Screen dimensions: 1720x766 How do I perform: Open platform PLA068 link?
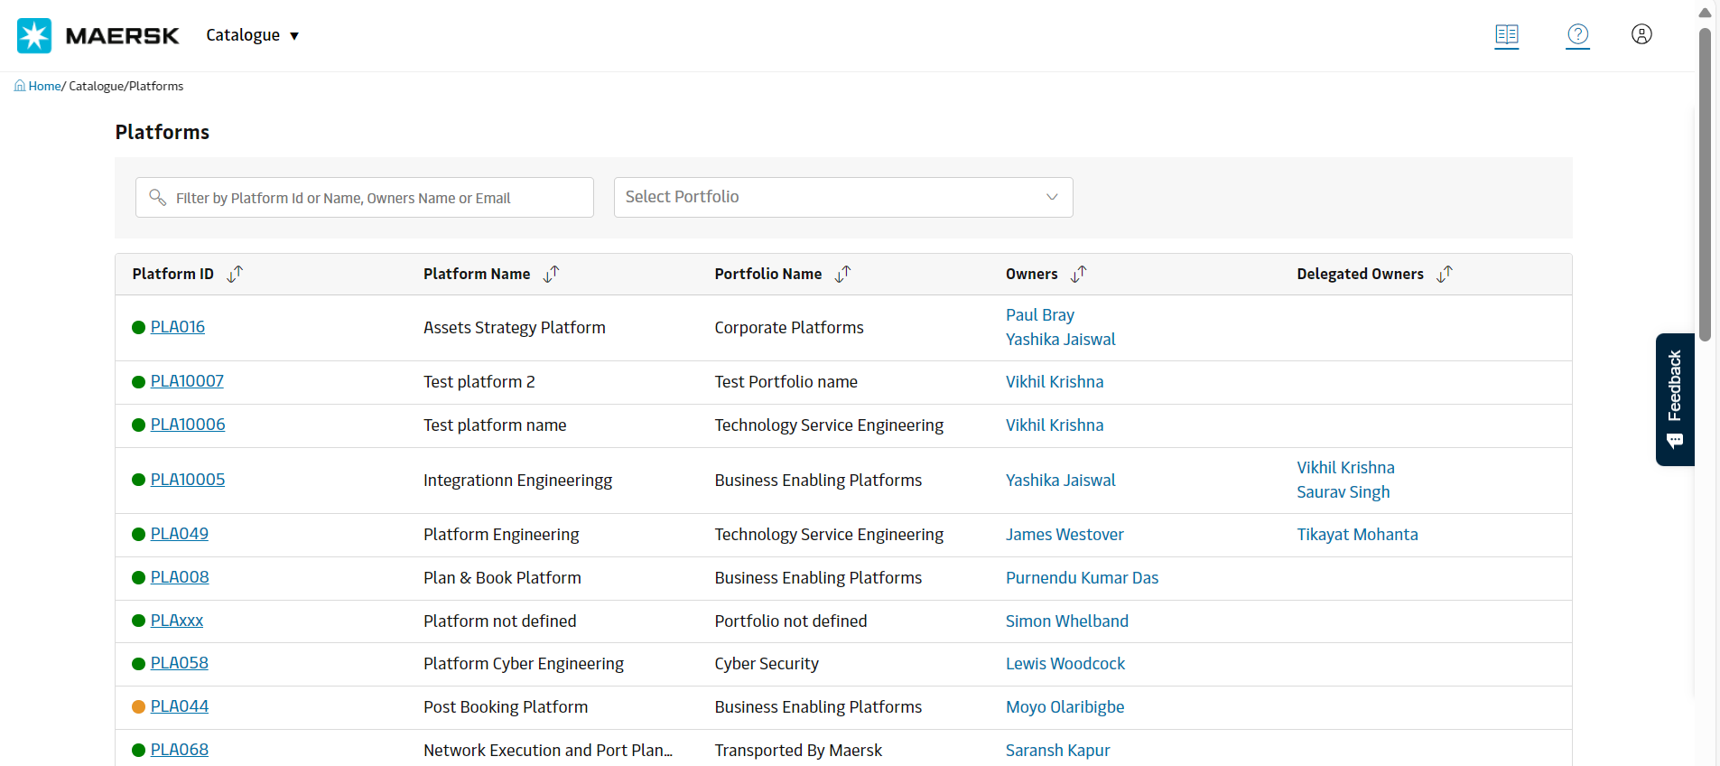tap(180, 750)
